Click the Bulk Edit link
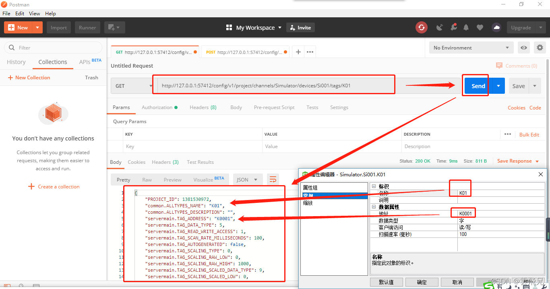 (x=529, y=134)
